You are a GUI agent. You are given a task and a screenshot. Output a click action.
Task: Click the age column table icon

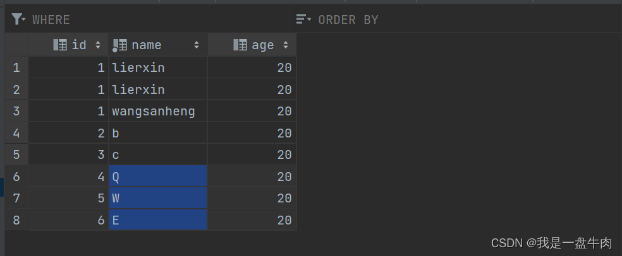240,45
